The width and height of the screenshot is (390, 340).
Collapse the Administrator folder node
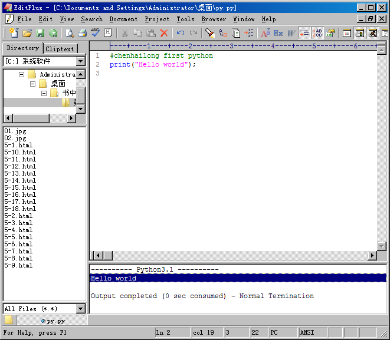21,74
